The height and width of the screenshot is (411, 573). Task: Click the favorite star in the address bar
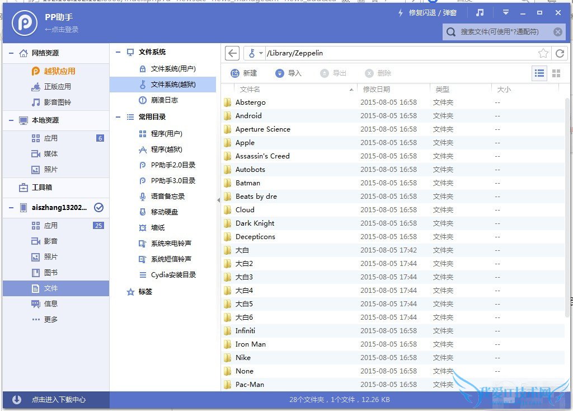543,53
